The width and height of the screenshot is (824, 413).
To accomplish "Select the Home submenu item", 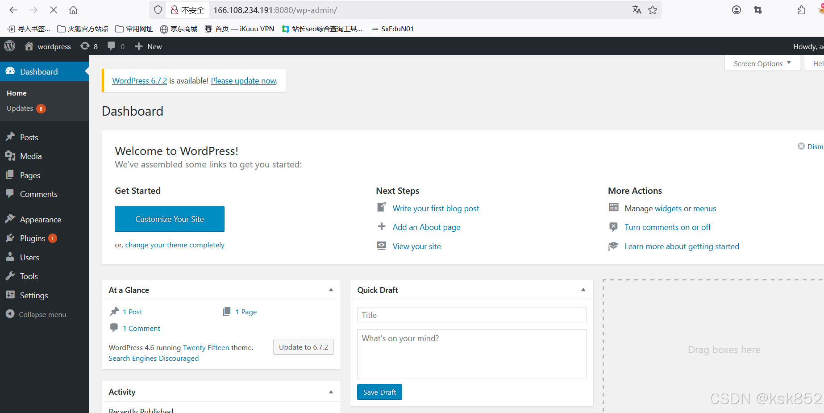I will click(x=17, y=93).
